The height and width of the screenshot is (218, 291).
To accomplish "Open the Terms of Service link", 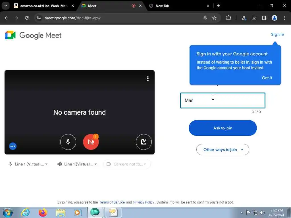I will 112,202.
